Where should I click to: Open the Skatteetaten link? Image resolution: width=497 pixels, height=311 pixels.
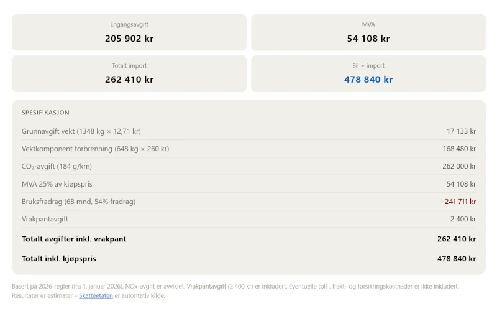96,295
